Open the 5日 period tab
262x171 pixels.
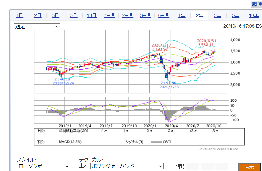[74, 15]
